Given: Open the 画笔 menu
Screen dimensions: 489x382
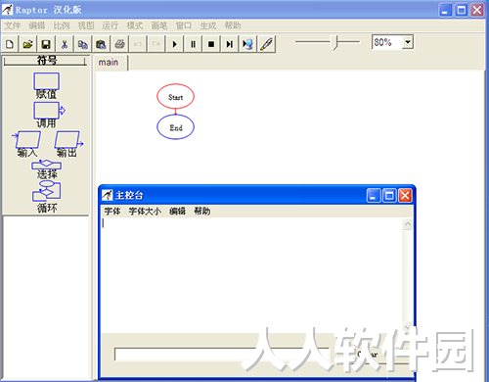Looking at the screenshot, I should [159, 25].
